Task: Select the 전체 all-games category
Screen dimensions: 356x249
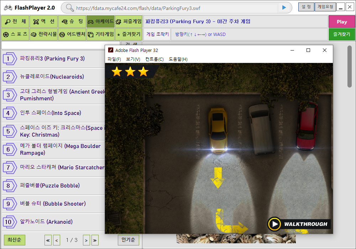Action: [x=15, y=22]
